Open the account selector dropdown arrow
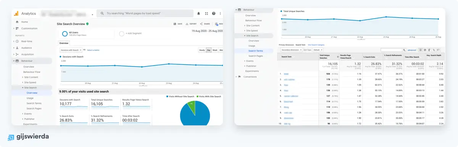Image resolution: width=458 pixels, height=147 pixels. pyautogui.click(x=93, y=15)
